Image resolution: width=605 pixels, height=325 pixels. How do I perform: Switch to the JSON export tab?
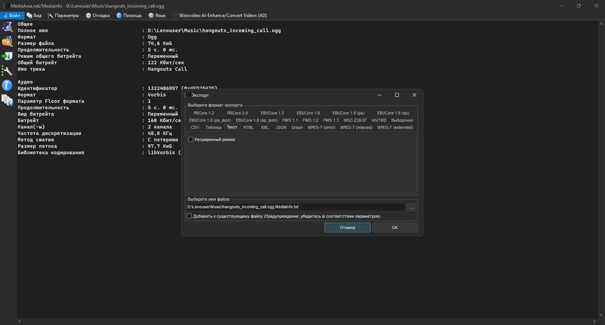281,127
